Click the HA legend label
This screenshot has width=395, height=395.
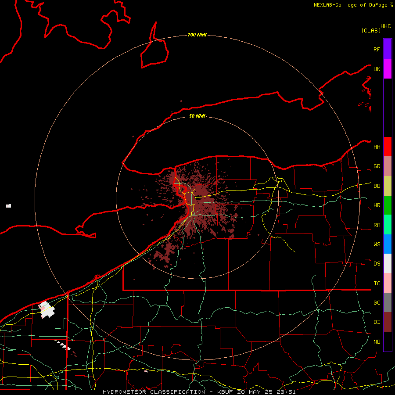pos(377,147)
